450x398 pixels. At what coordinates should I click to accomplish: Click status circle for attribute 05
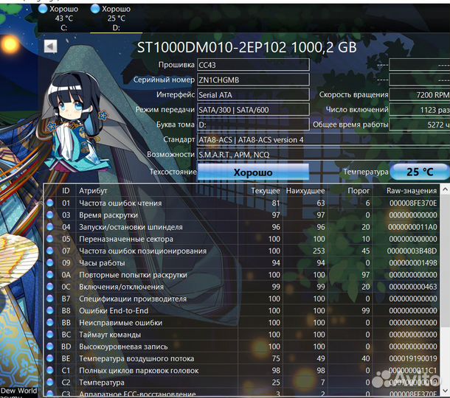pos(50,239)
